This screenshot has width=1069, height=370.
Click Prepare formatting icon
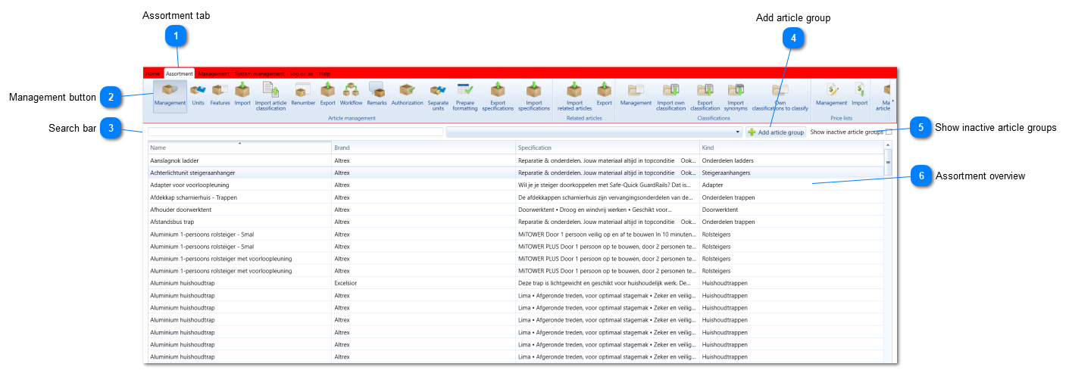(x=465, y=96)
